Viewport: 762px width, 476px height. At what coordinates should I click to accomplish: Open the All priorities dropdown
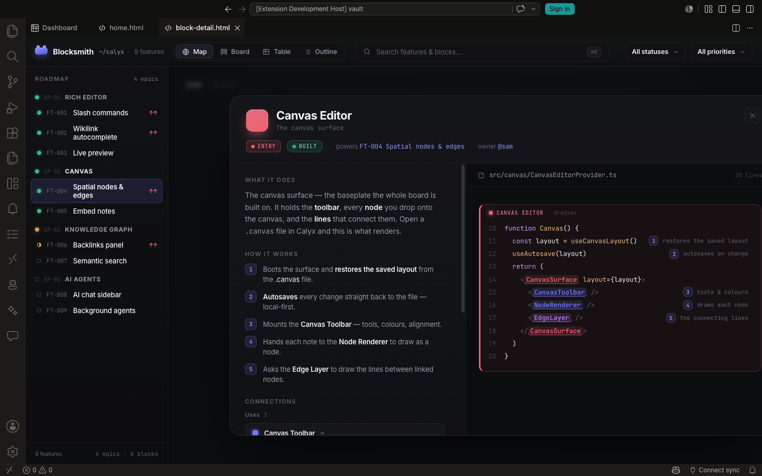click(x=721, y=52)
